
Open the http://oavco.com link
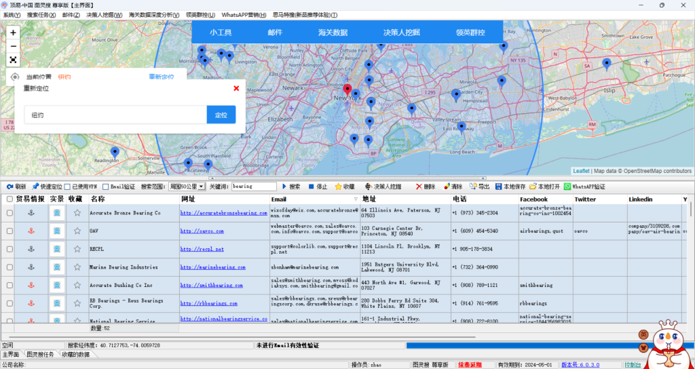click(202, 231)
